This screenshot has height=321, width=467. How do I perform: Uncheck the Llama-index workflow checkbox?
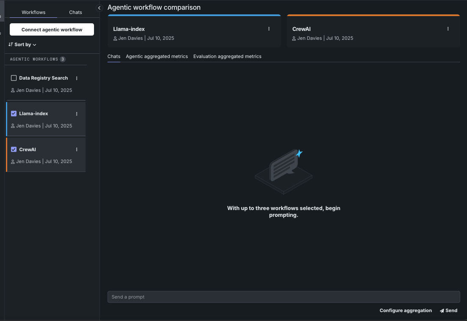pos(14,113)
